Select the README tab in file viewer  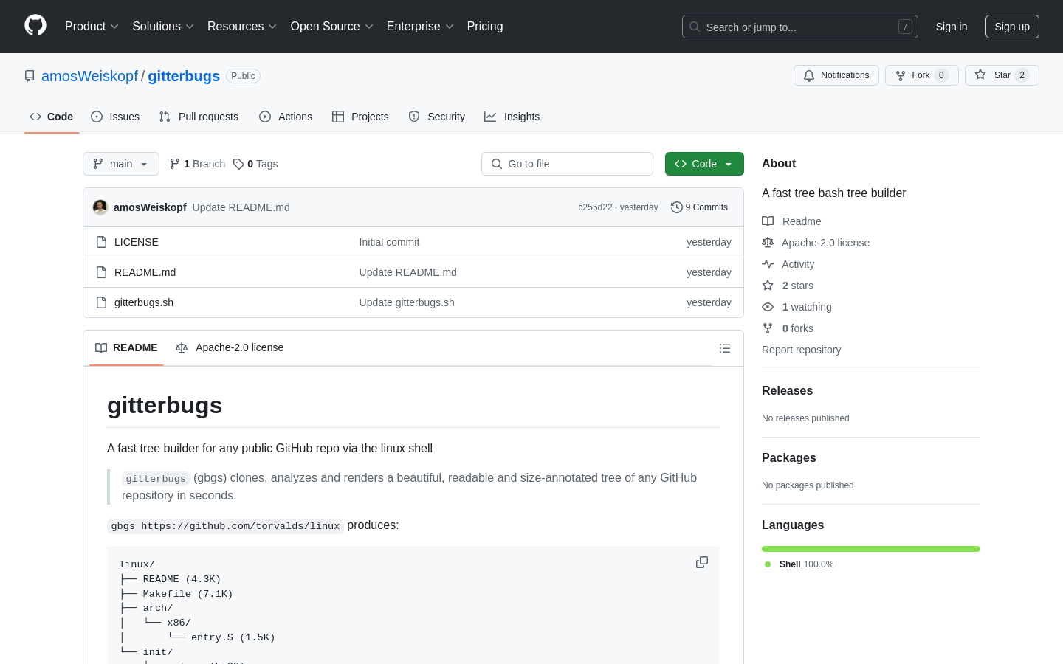tap(126, 347)
